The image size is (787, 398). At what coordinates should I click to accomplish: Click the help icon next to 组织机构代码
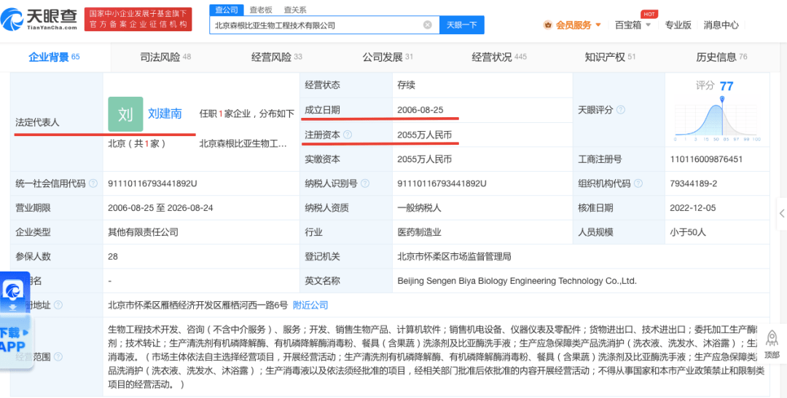(x=639, y=183)
